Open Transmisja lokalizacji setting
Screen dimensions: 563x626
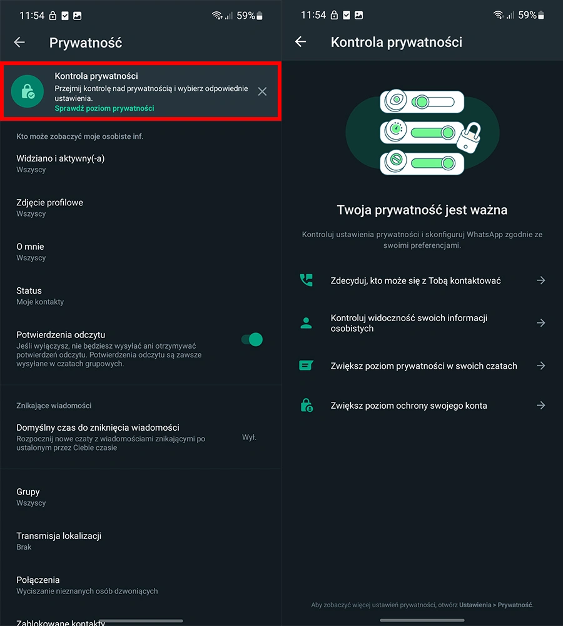[141, 541]
